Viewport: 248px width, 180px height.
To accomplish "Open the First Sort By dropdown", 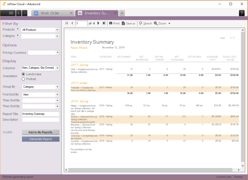I will pyautogui.click(x=57, y=95).
